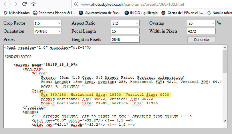Screen dimensions: 232x134
Task: Expand the Overlap 25 dropdown
Action: [x=201, y=23]
